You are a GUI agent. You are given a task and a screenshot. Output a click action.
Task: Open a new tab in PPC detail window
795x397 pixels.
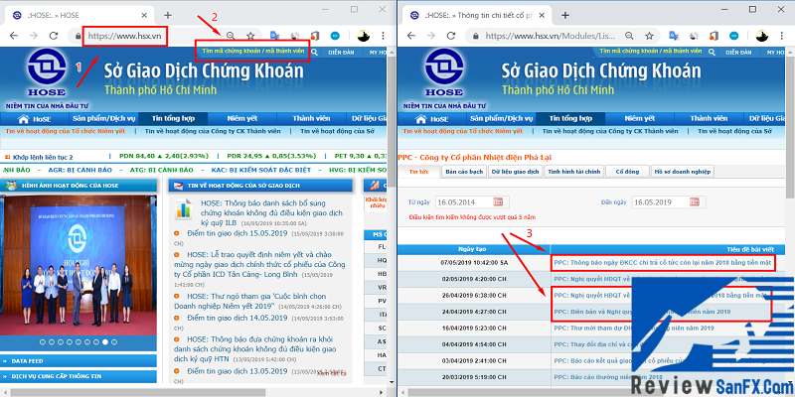click(565, 15)
